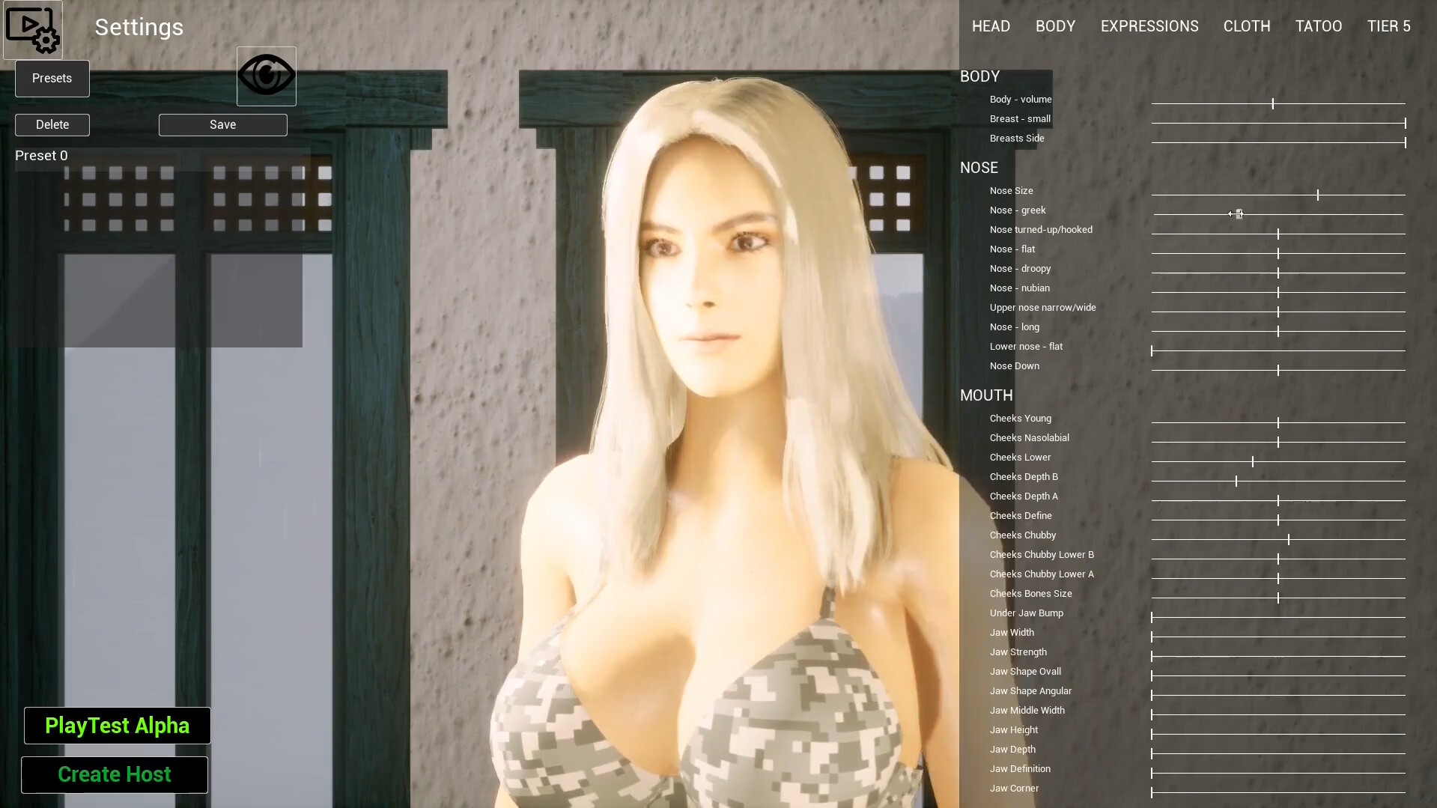Switch to the BODY tab
The height and width of the screenshot is (808, 1437).
pyautogui.click(x=1055, y=25)
